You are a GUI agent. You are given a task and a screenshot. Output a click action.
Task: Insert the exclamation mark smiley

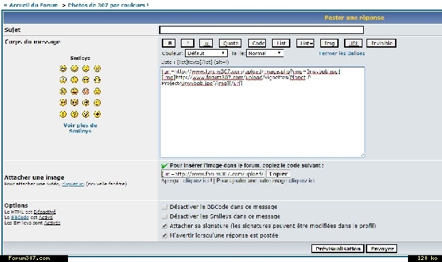point(63,114)
